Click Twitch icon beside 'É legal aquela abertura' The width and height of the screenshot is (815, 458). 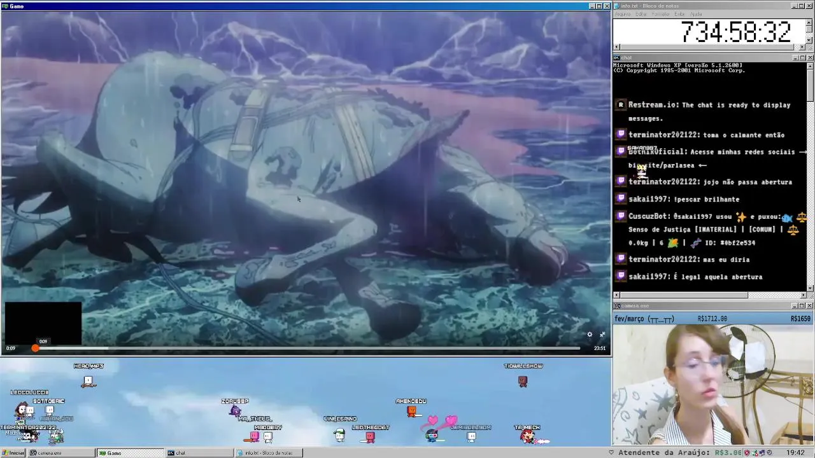pyautogui.click(x=621, y=276)
